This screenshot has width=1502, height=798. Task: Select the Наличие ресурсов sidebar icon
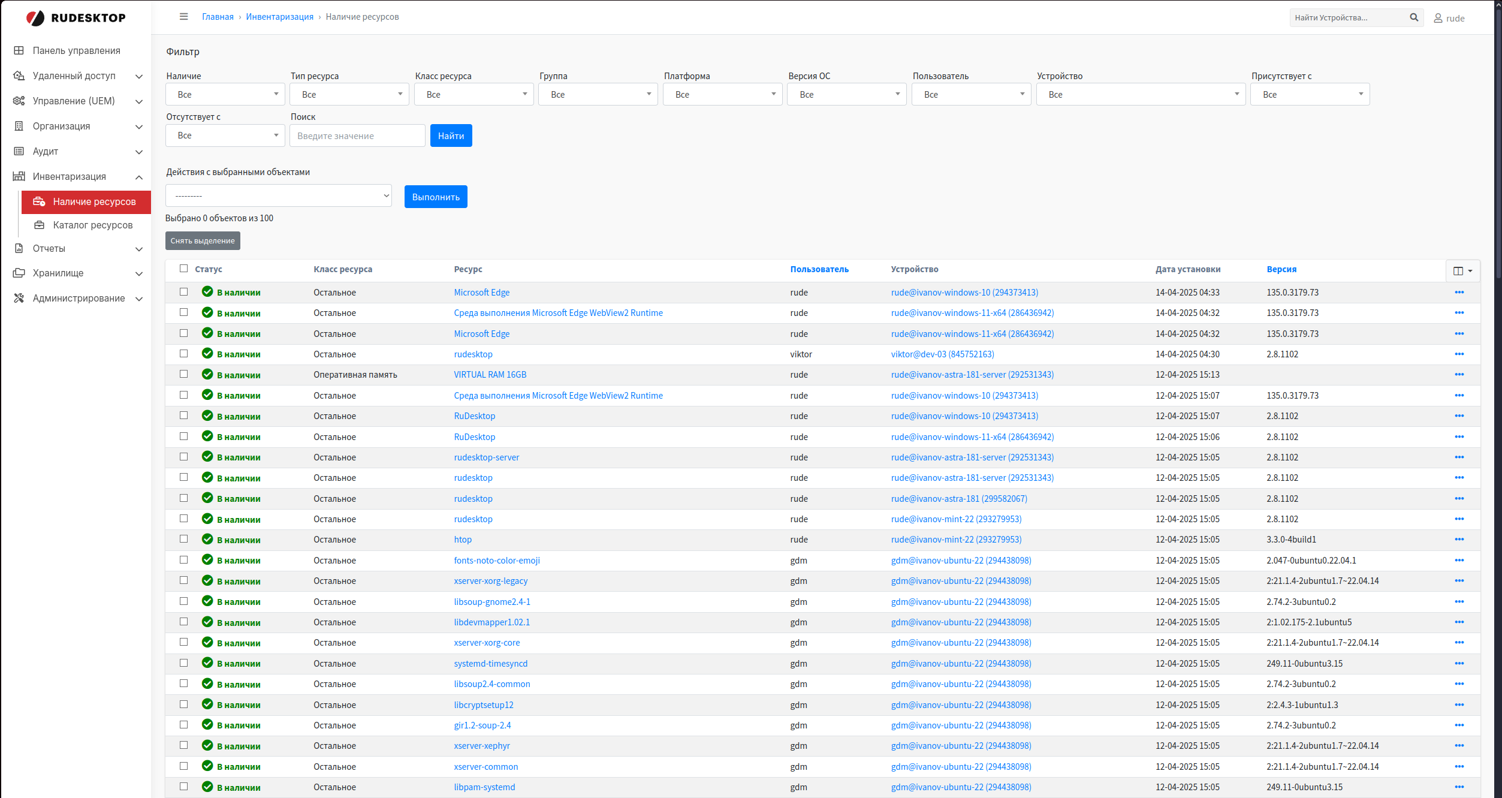39,202
